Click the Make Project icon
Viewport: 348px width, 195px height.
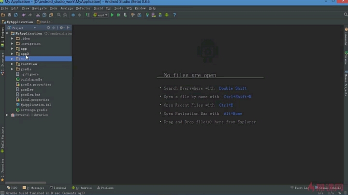tap(87, 15)
